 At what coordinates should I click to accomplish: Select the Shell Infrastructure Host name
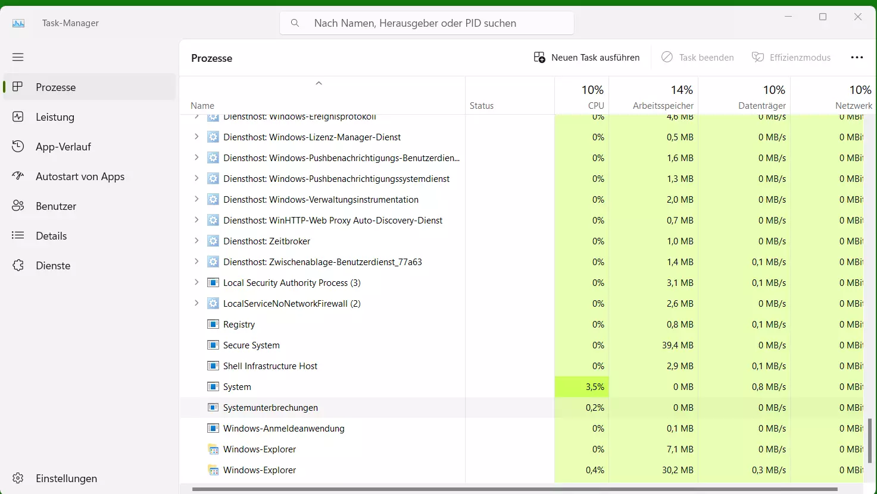point(270,366)
